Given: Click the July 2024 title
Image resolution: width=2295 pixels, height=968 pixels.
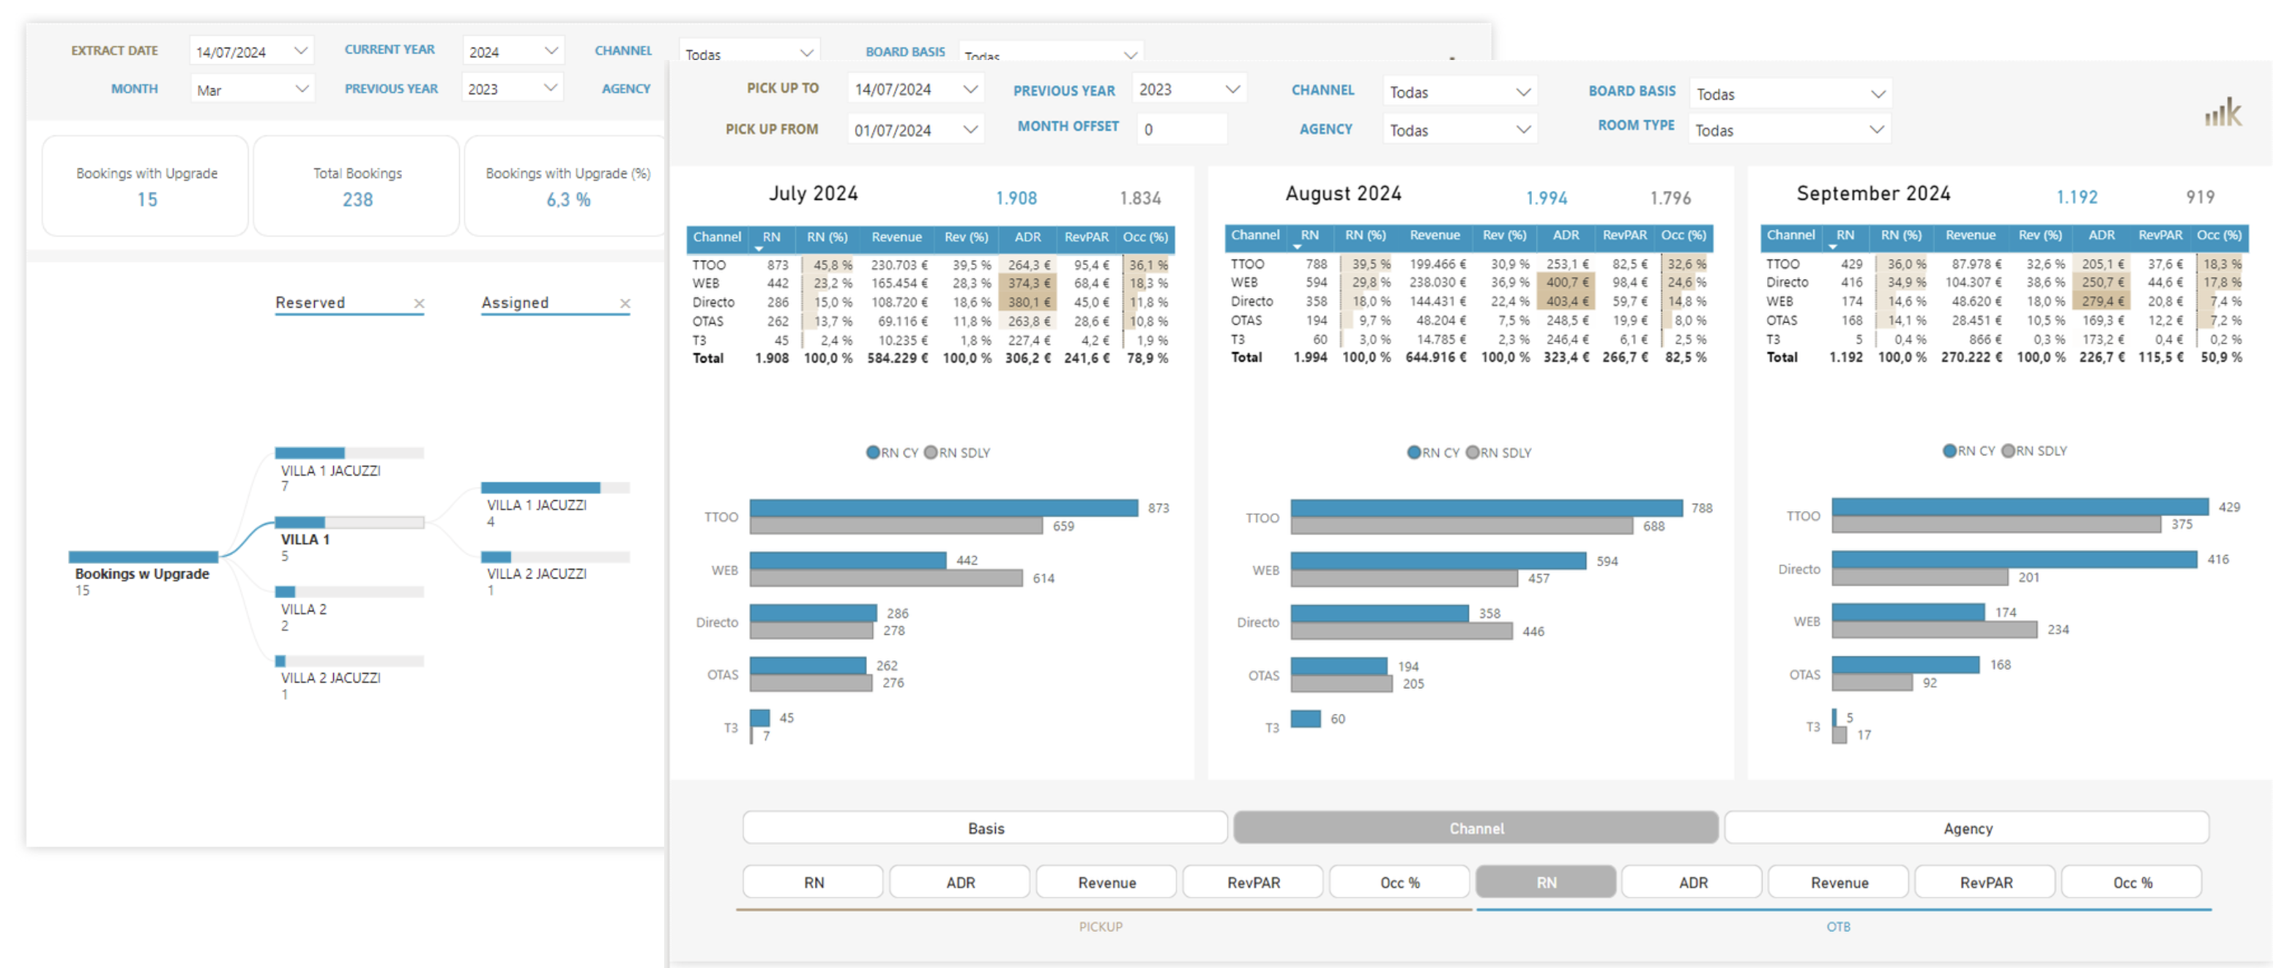Looking at the screenshot, I should pos(814,194).
